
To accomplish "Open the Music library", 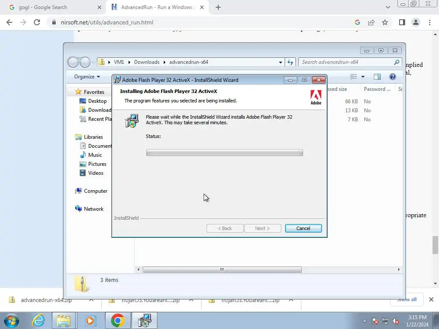I will [x=91, y=155].
